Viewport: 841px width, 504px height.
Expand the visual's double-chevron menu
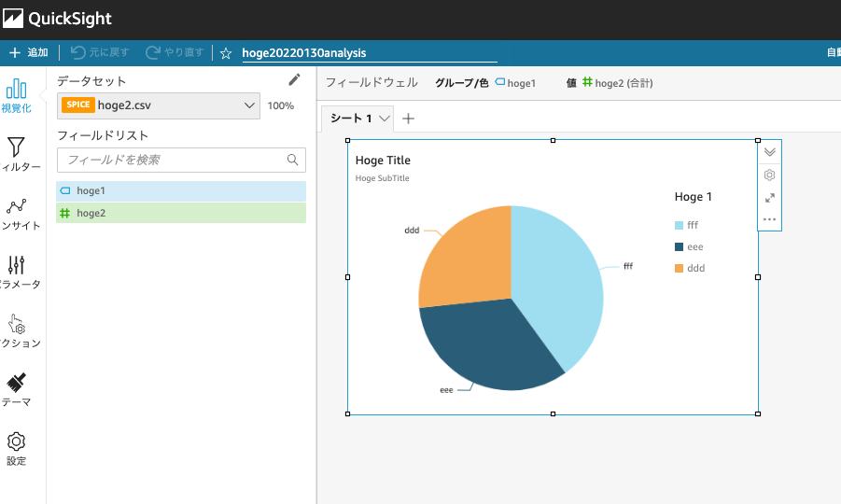[x=769, y=152]
